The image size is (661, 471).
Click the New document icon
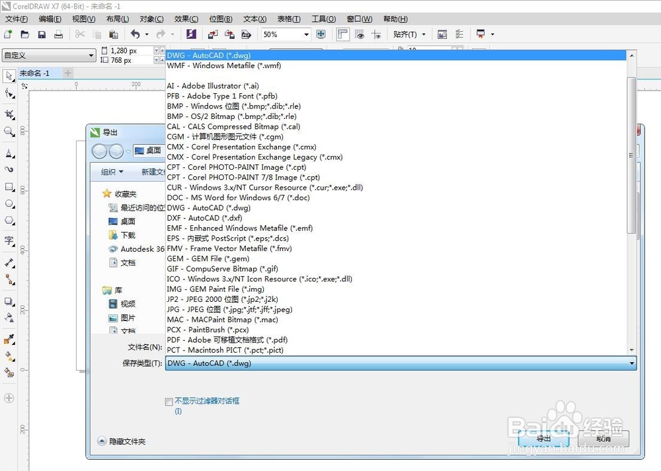[8, 34]
